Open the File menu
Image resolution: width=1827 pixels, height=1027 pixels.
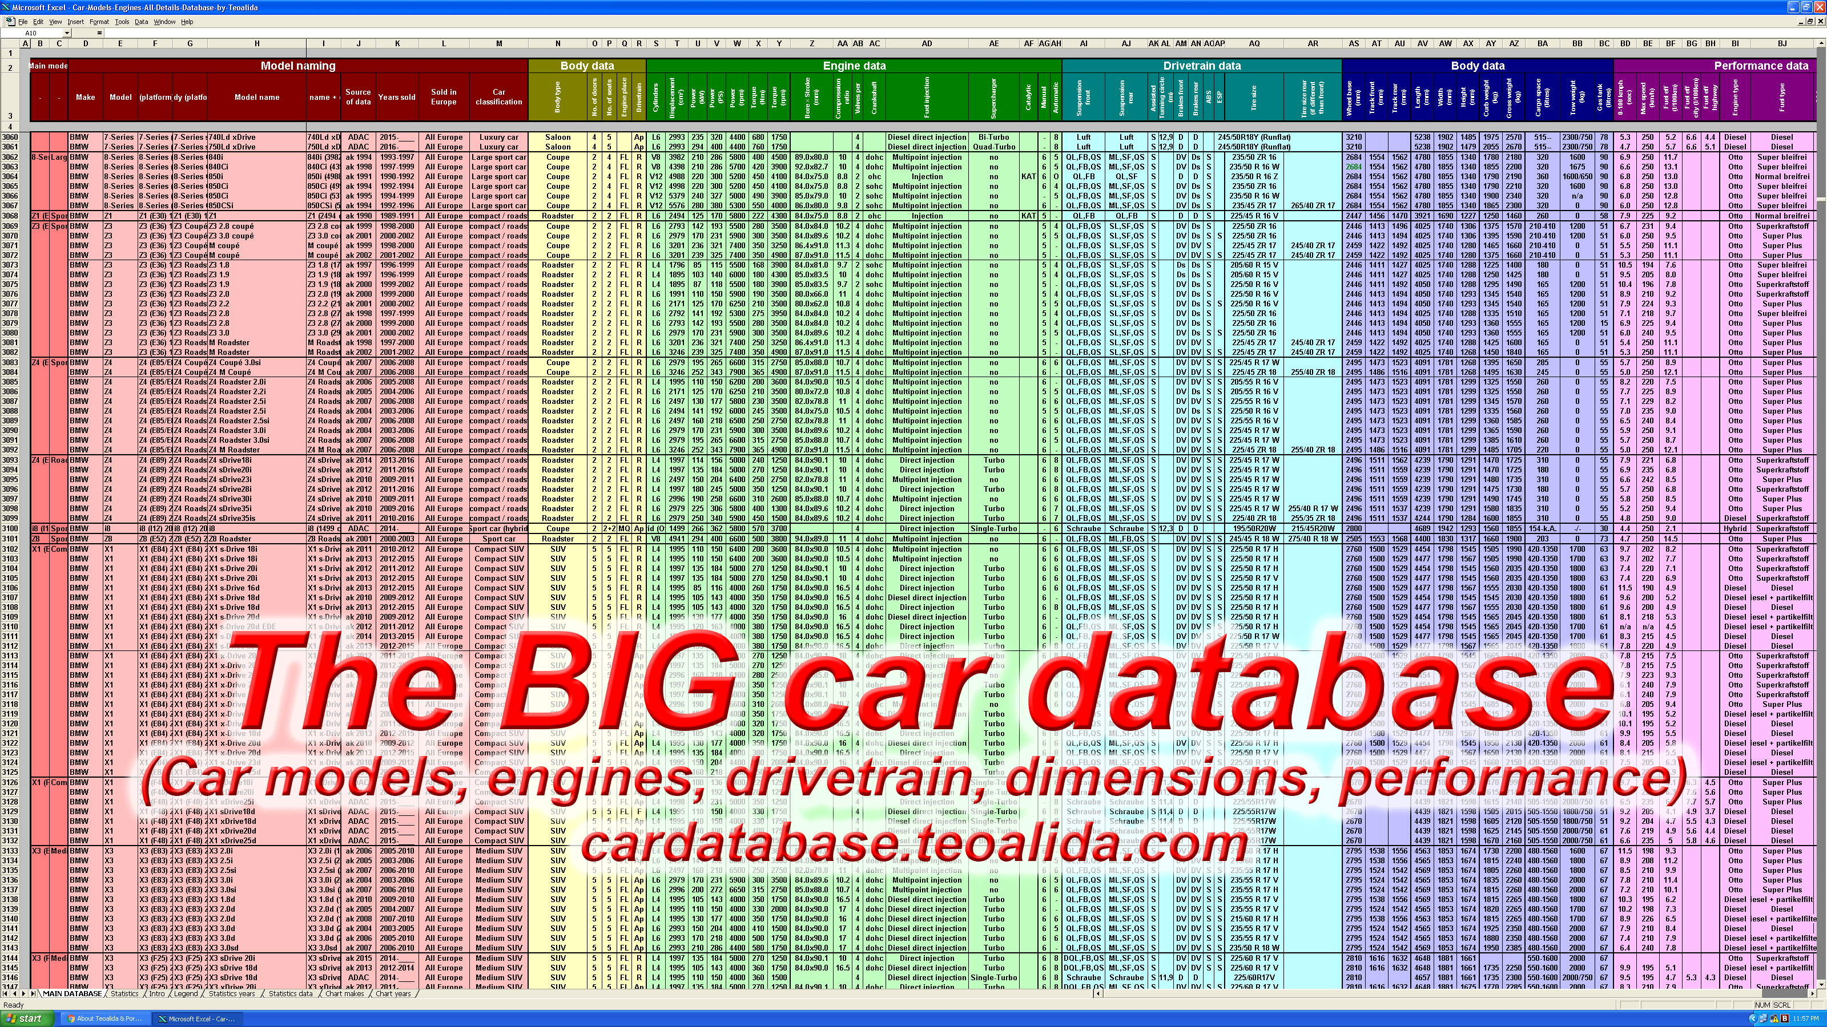click(23, 22)
